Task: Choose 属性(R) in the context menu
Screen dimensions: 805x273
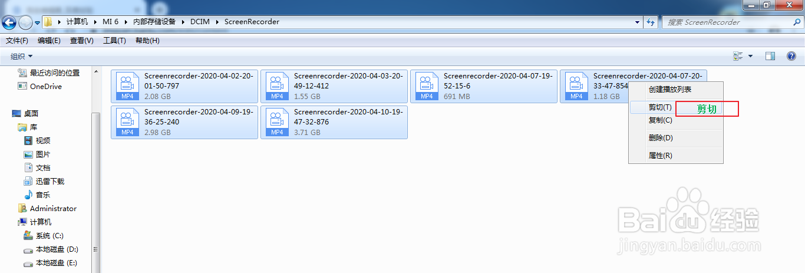Action: (676, 156)
